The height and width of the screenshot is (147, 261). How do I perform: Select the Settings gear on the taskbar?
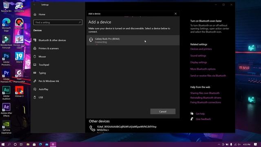tap(53, 144)
